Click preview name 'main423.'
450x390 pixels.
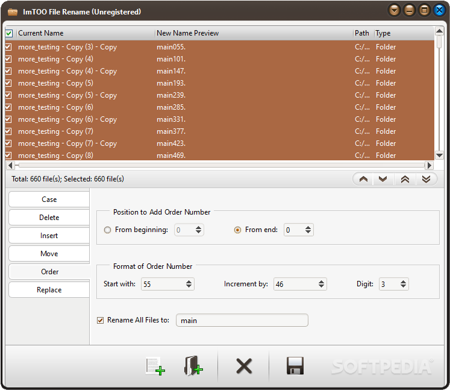coord(171,143)
